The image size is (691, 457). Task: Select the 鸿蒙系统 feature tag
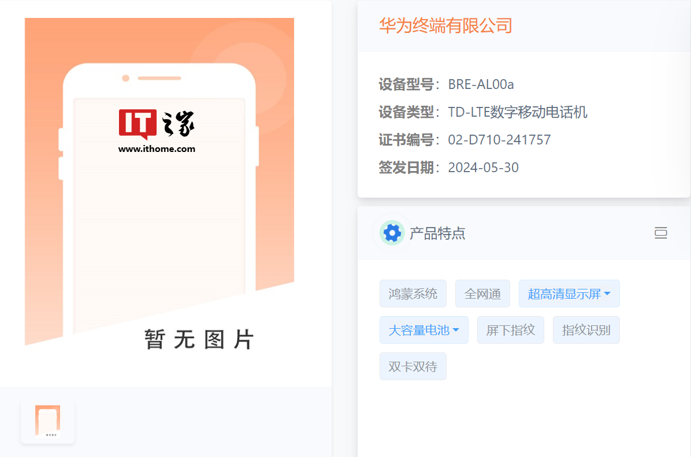tap(413, 293)
